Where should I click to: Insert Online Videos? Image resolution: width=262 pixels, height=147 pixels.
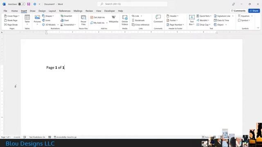124,20
